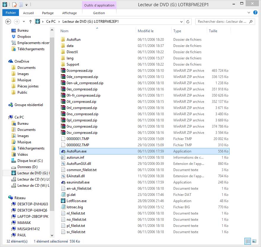
Task: Open the Gestion tab
Action: click(x=99, y=13)
